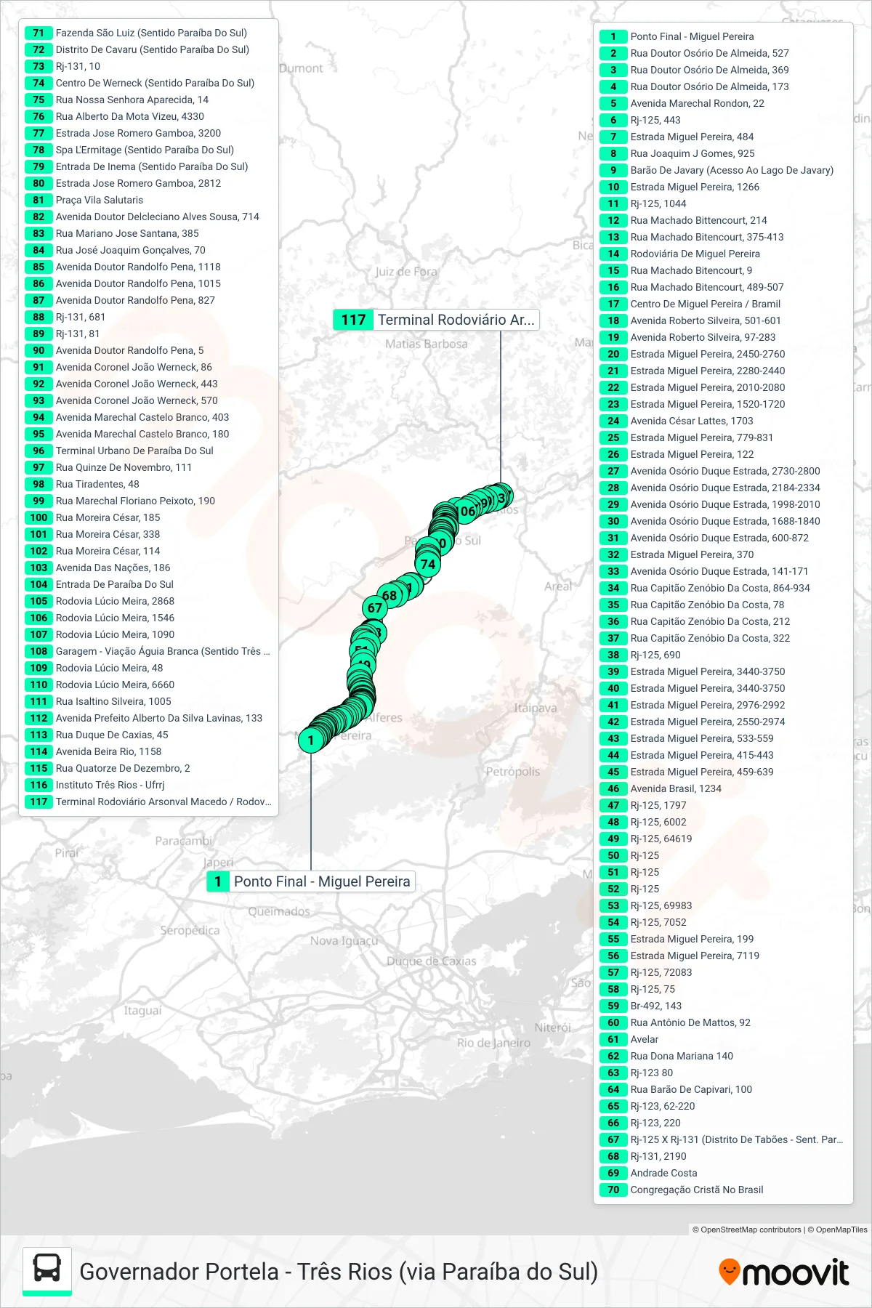872x1308 pixels.
Task: Select stop 67 Rj-125 X Rj-131 in list
Action: (x=723, y=1139)
